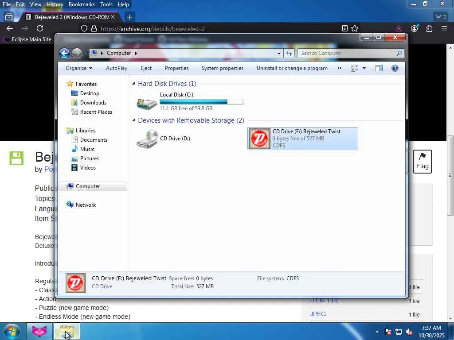Open the browser Edit menu
The image size is (454, 340).
point(20,4)
